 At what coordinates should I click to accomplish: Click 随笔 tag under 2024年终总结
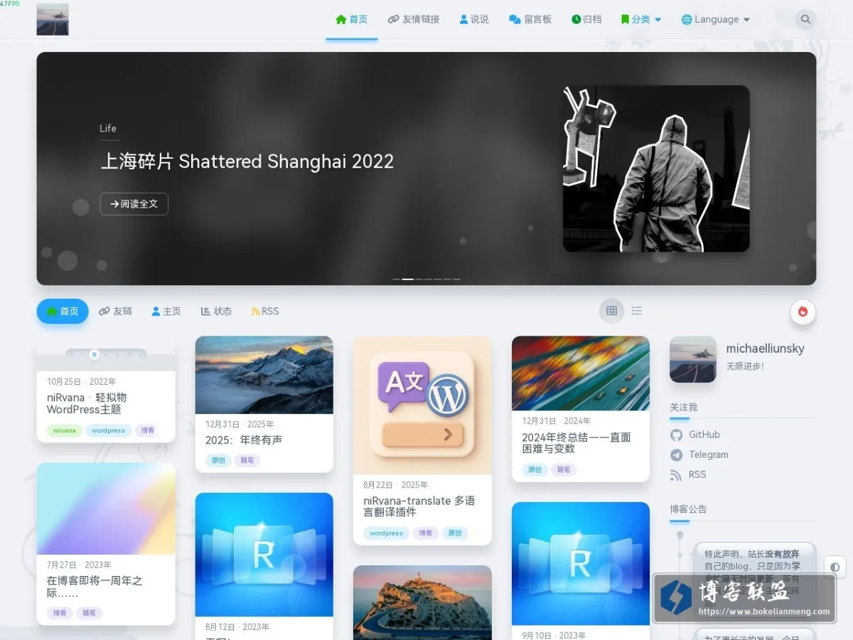tap(564, 469)
